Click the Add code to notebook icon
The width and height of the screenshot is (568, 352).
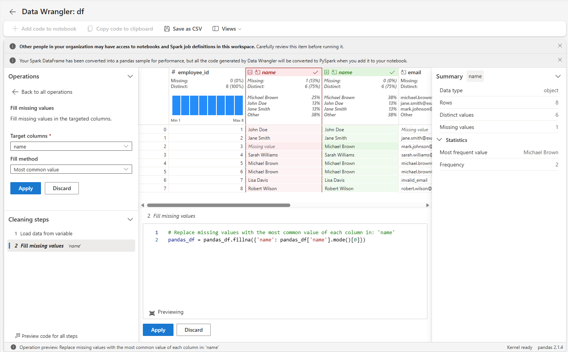coord(15,29)
